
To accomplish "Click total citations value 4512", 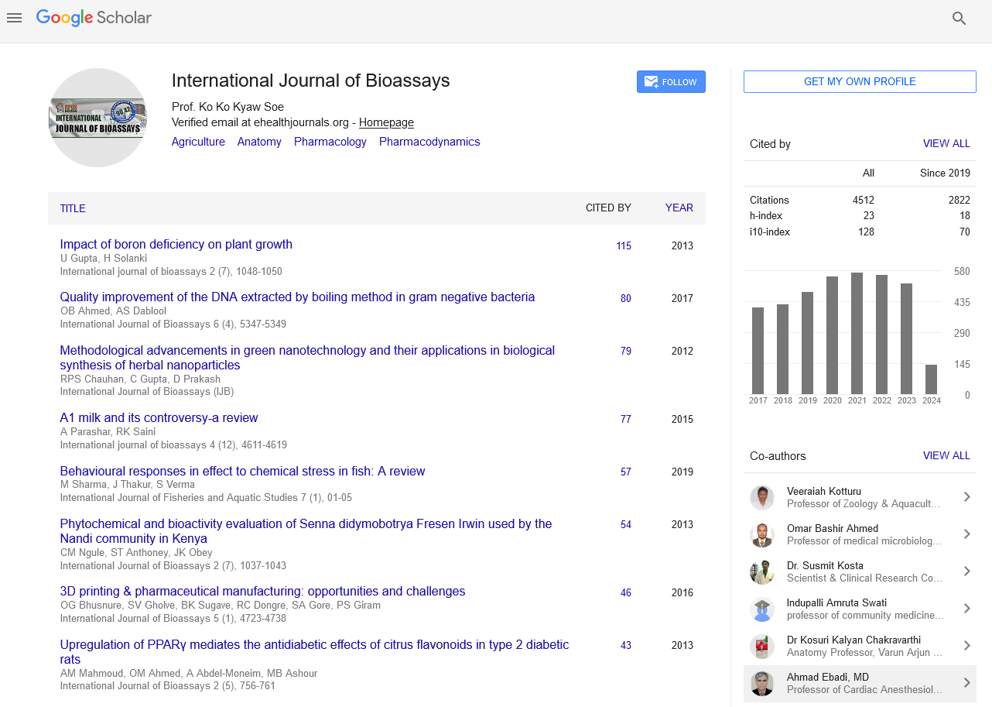I will pos(864,200).
